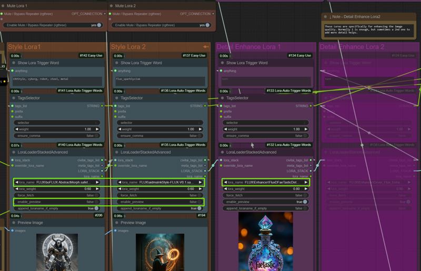Open the faetastic potion bottle preview image

(x=266, y=242)
